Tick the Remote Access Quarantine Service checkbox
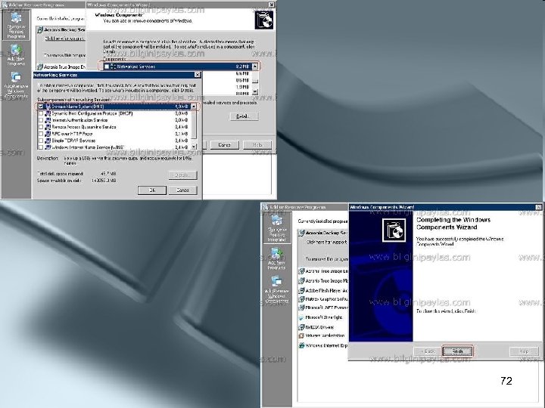This screenshot has height=408, width=545. (41, 127)
